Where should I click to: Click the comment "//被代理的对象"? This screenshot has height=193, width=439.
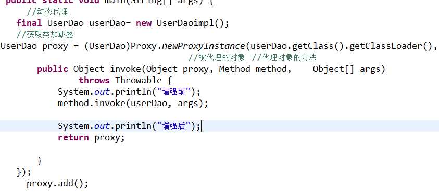(217, 58)
